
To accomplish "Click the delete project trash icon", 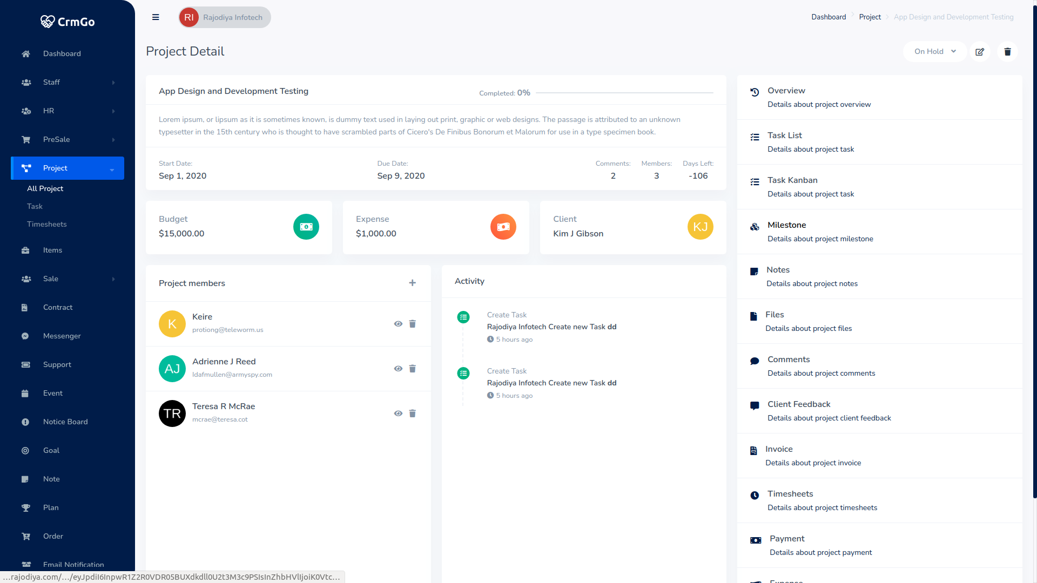I will pos(1007,52).
